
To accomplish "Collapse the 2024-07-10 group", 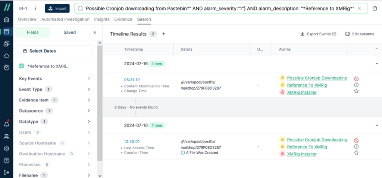I will (377, 125).
